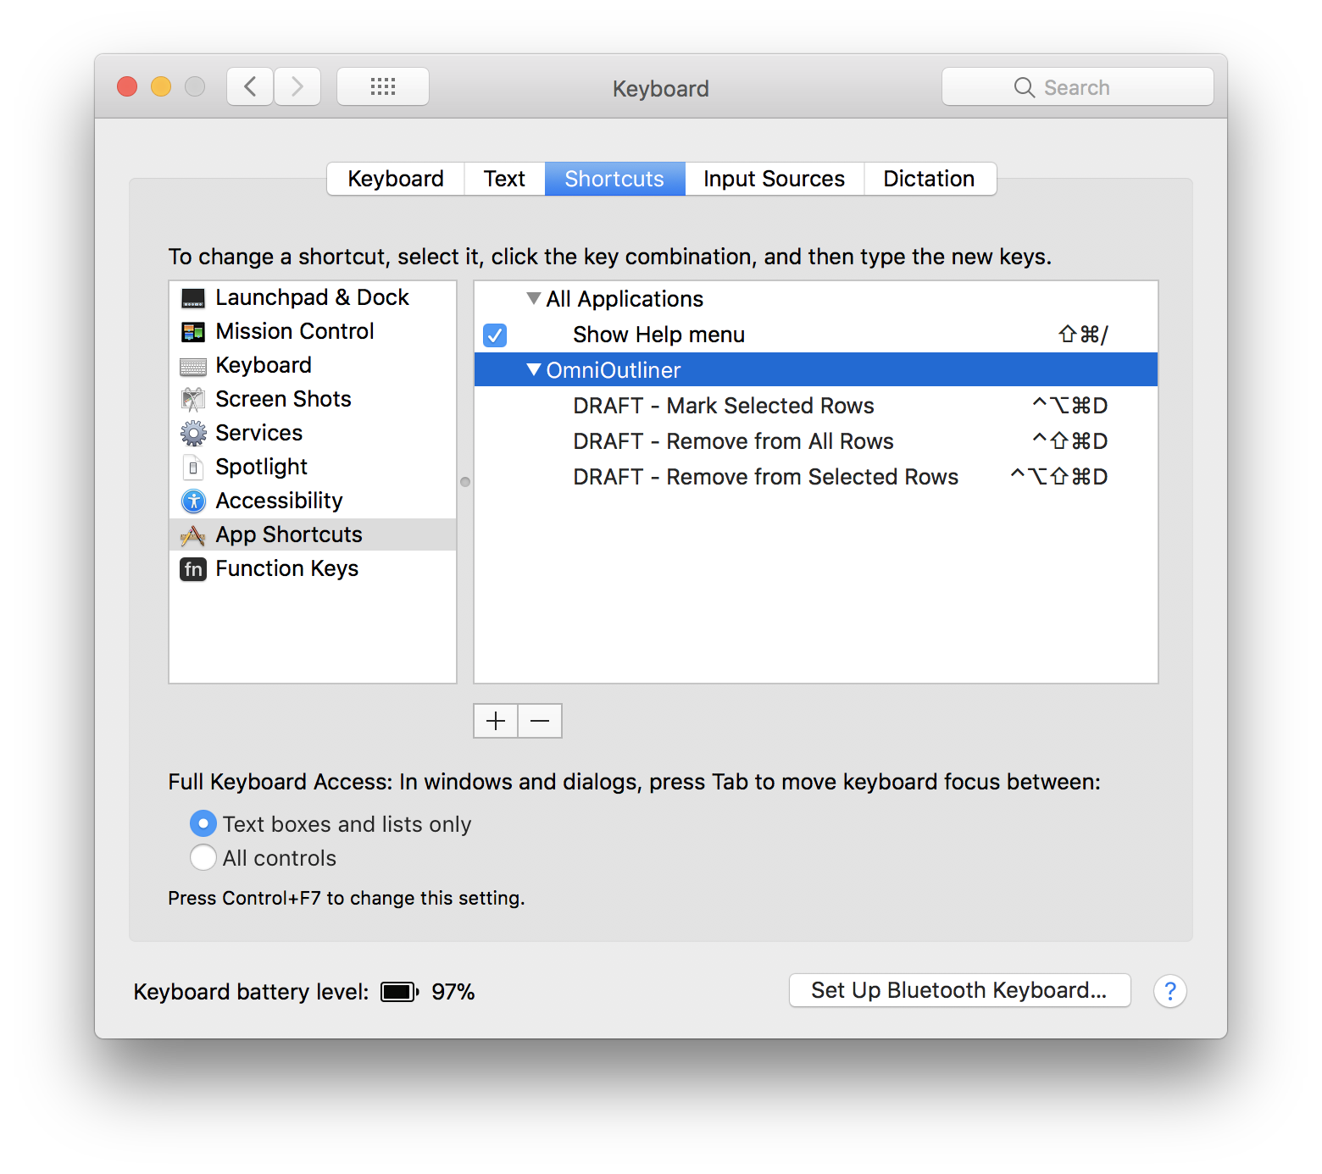
Task: Click the ⌃⌥⌘D key combination
Action: [x=1069, y=406]
